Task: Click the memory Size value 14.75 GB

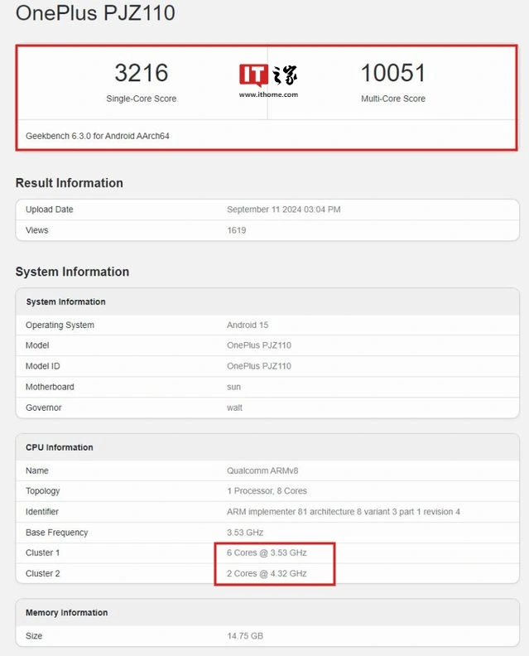Action: [245, 636]
